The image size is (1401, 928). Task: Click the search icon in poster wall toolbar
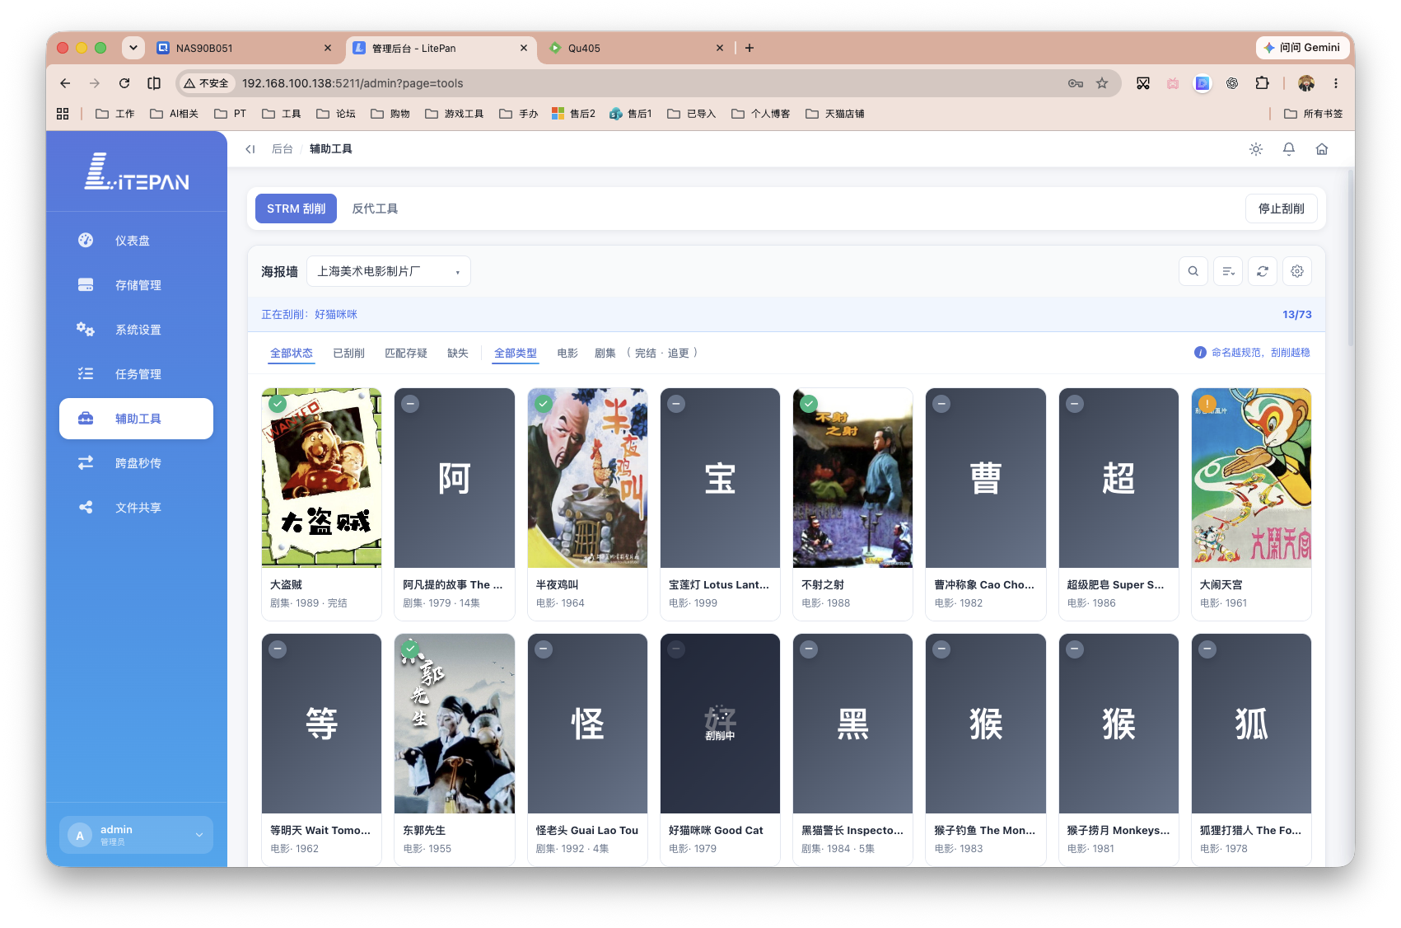click(x=1193, y=271)
